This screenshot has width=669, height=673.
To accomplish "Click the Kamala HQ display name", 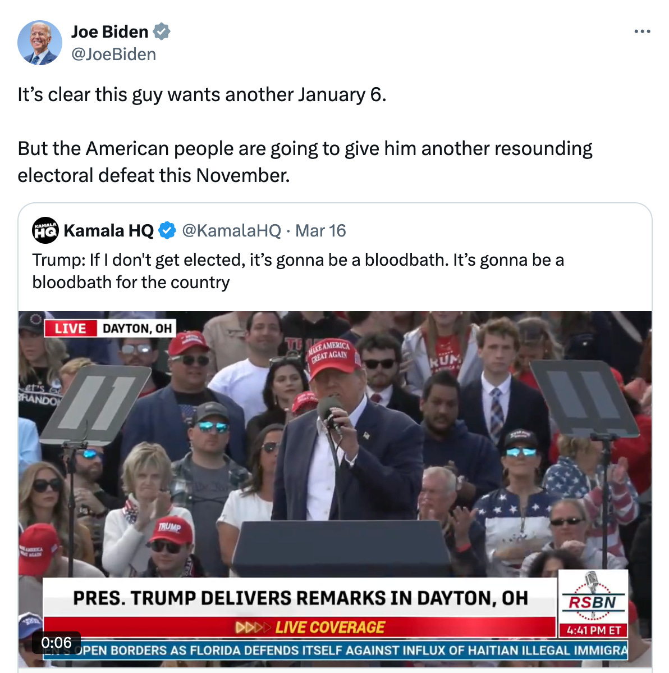I will pos(108,230).
